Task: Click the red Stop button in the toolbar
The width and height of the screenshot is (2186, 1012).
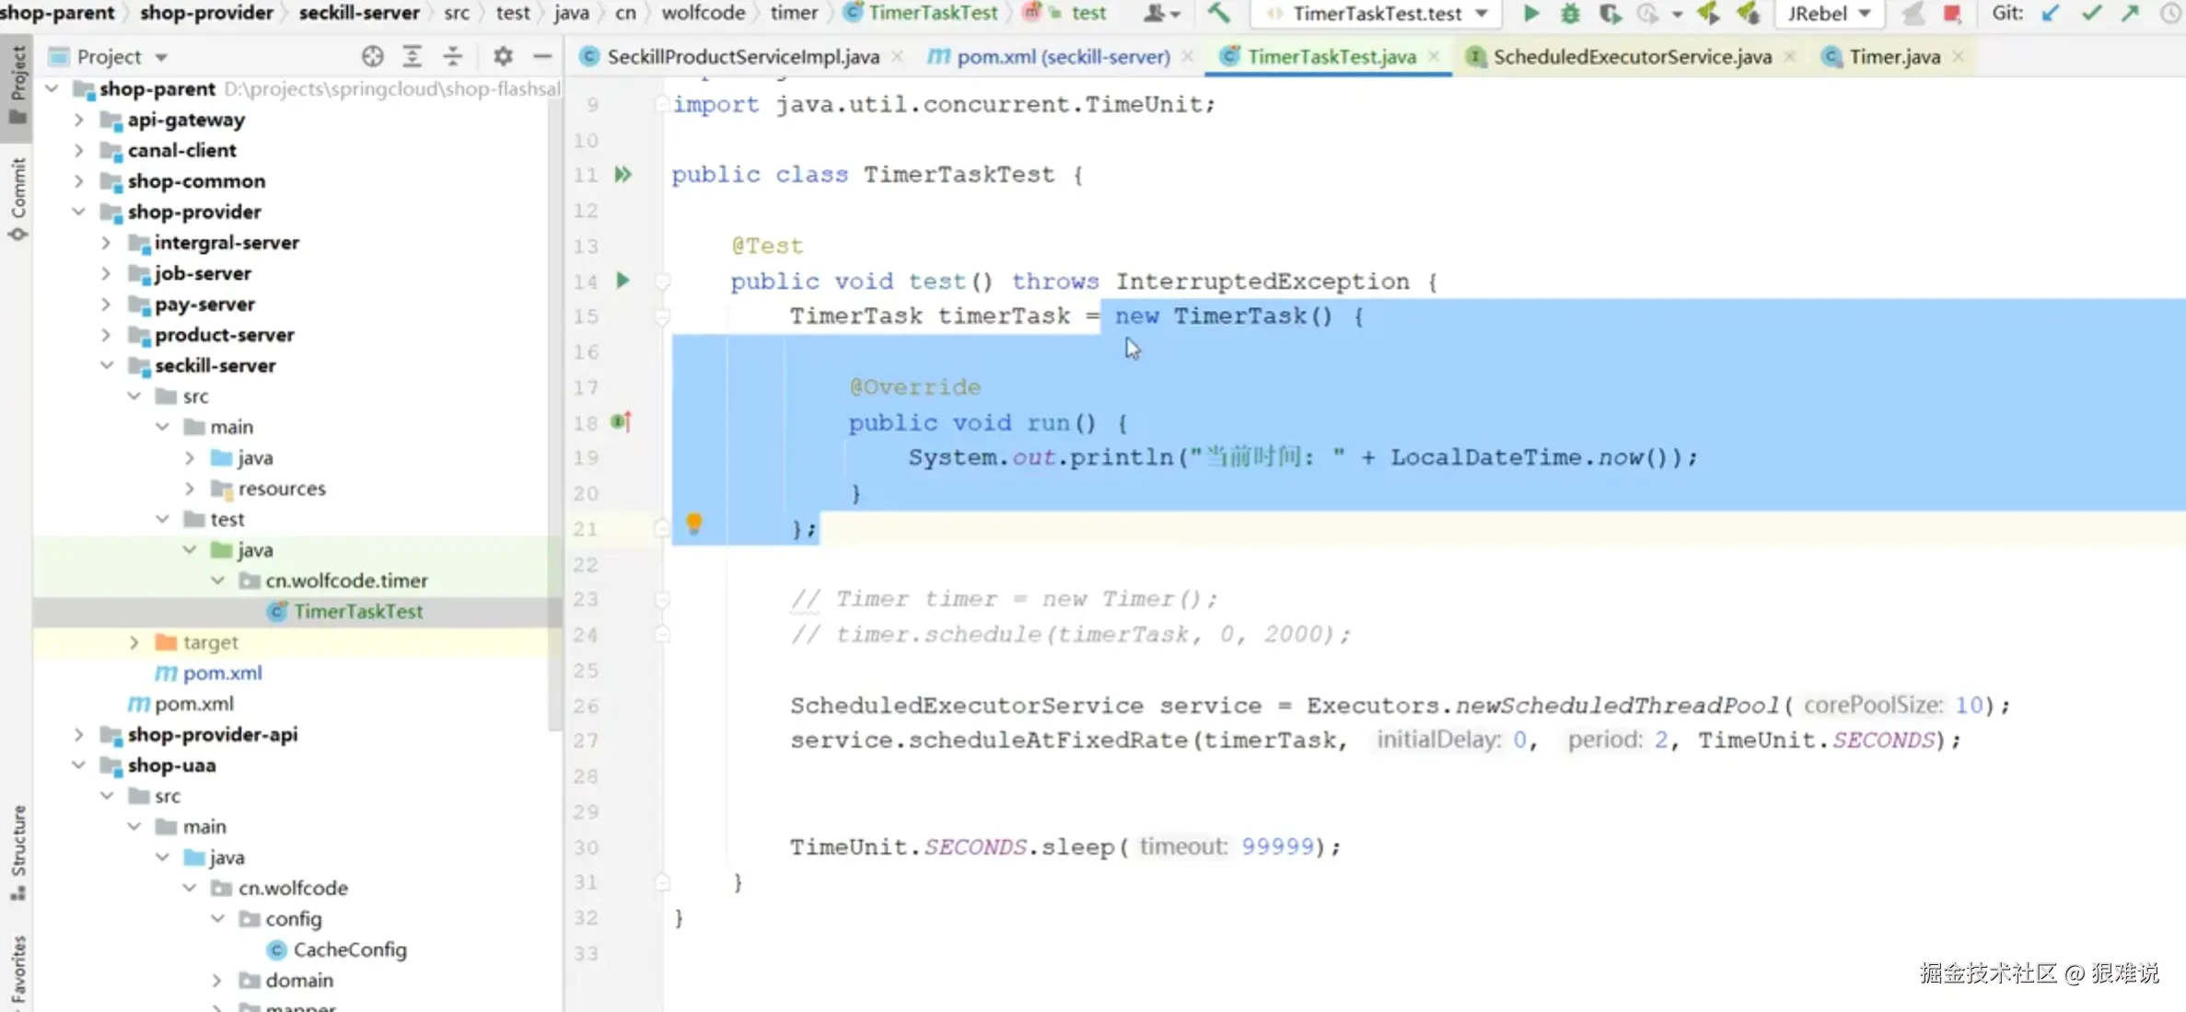Action: pyautogui.click(x=1951, y=13)
